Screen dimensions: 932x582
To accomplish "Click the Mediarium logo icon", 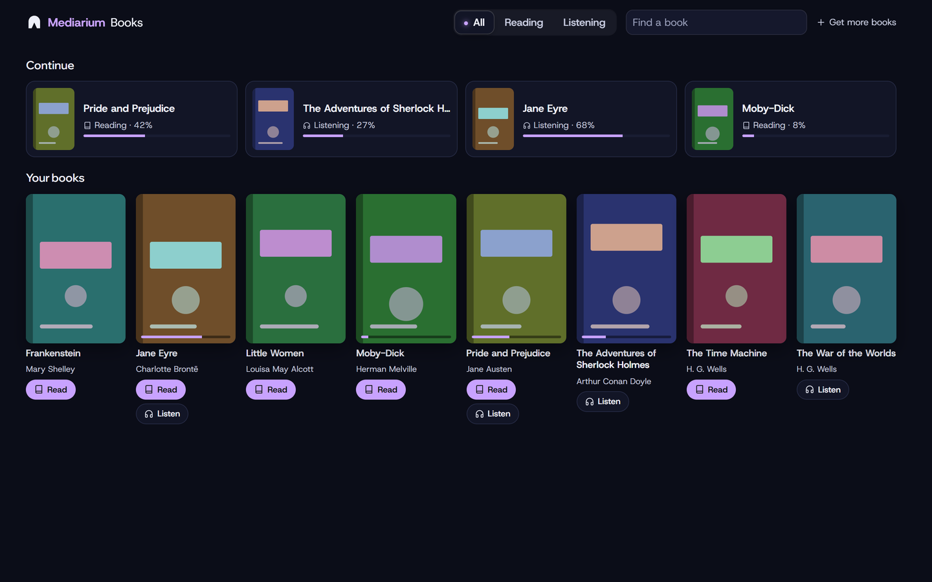I will point(34,23).
